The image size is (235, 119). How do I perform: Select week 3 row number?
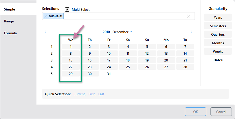point(52,60)
